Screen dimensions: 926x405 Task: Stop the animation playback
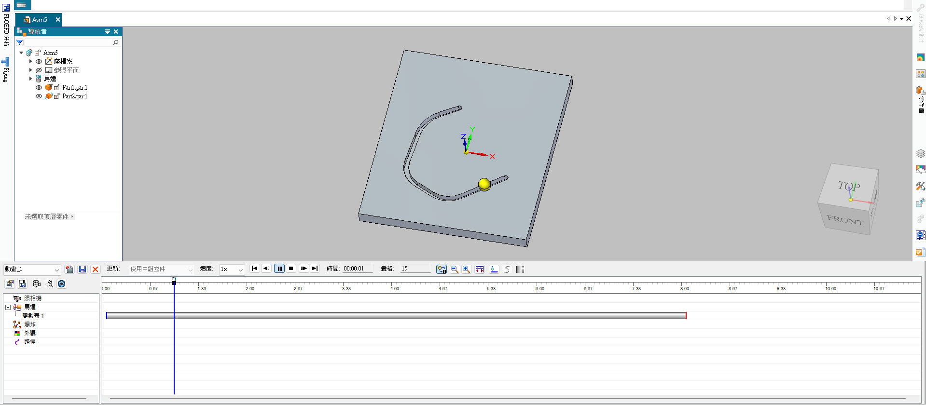pos(291,269)
